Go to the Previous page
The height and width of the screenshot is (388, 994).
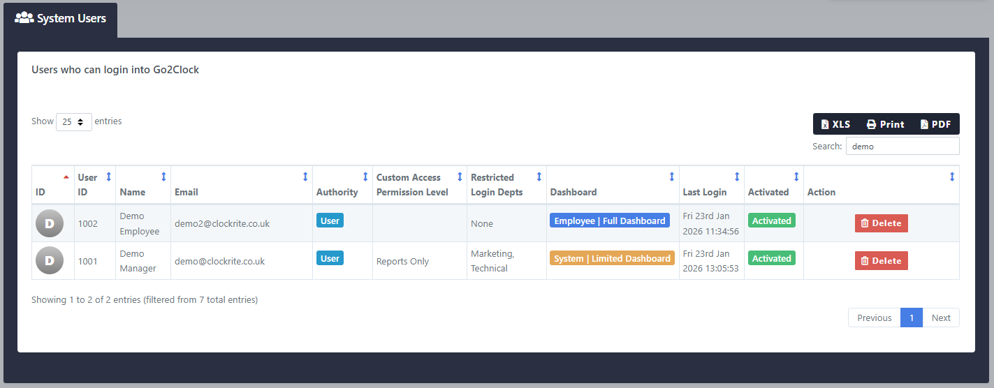875,318
